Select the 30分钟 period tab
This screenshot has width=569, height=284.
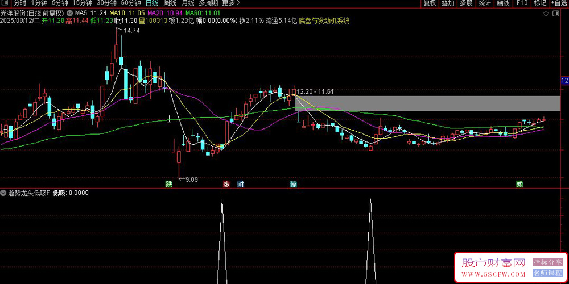pyautogui.click(x=107, y=3)
